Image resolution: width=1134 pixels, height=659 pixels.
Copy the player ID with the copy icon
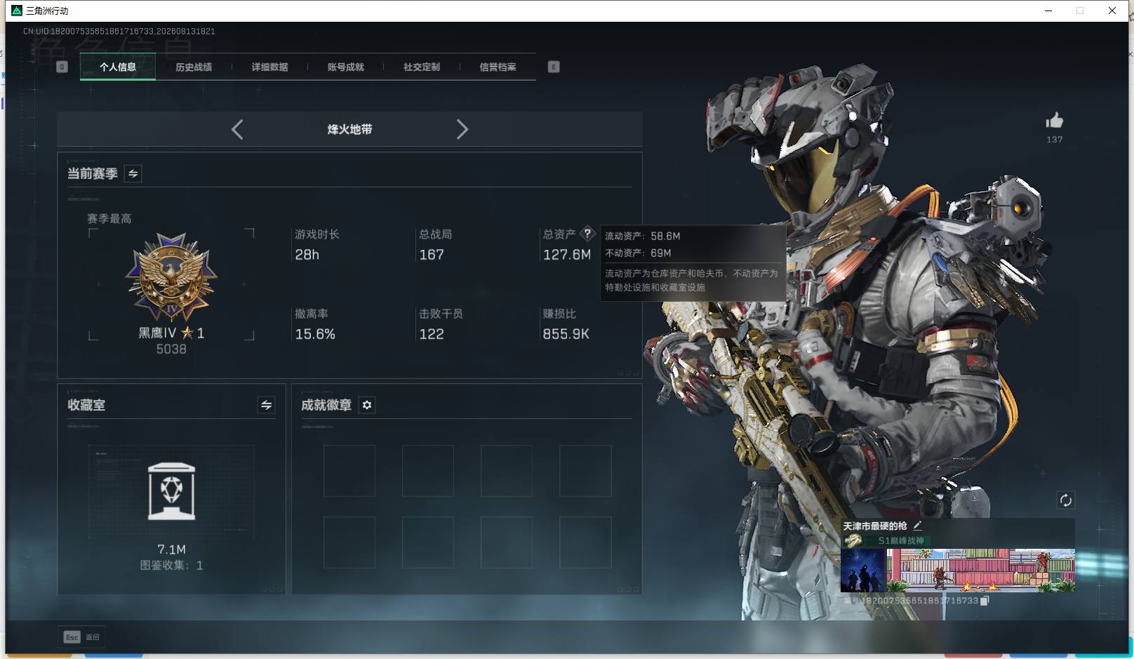[985, 601]
